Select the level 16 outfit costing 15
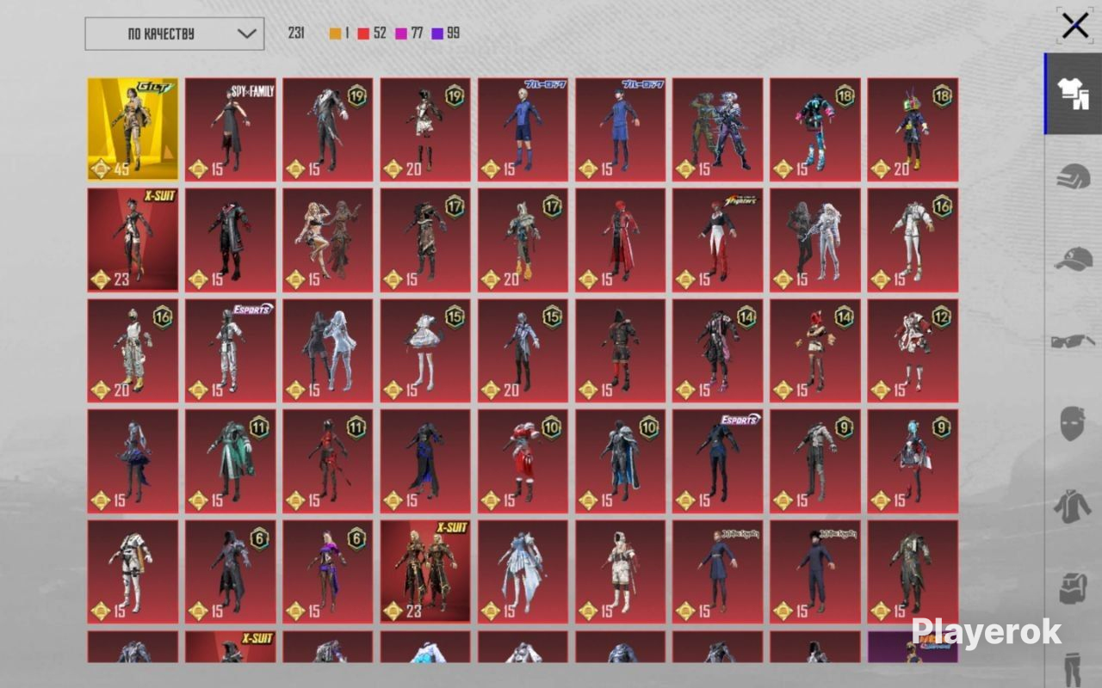 pyautogui.click(x=913, y=240)
